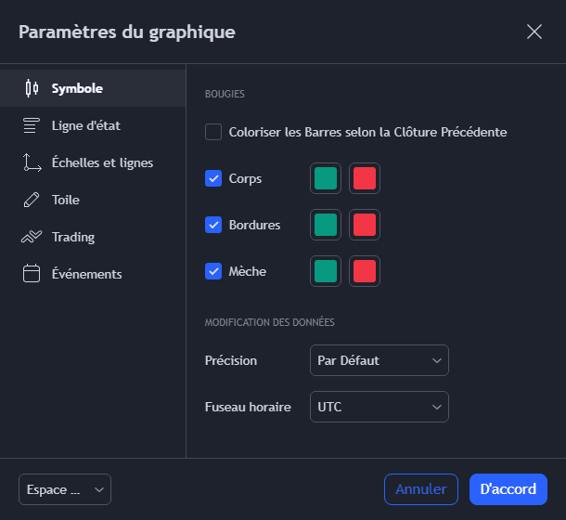
Task: Click the candlestick Symbole icon
Action: 32,89
